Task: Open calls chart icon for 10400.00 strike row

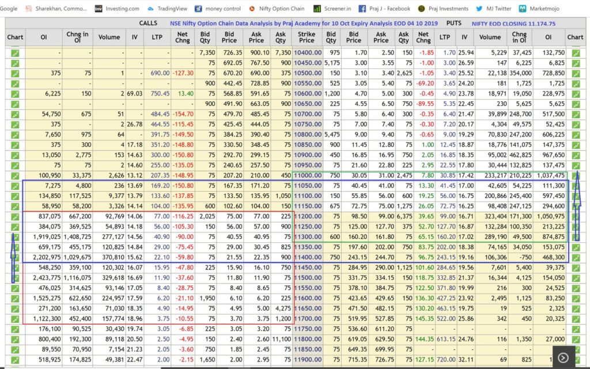Action: click(14, 53)
